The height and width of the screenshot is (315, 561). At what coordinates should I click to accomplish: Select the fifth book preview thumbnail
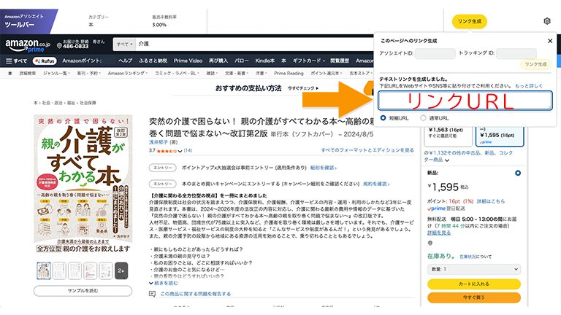pyautogui.click(x=105, y=271)
